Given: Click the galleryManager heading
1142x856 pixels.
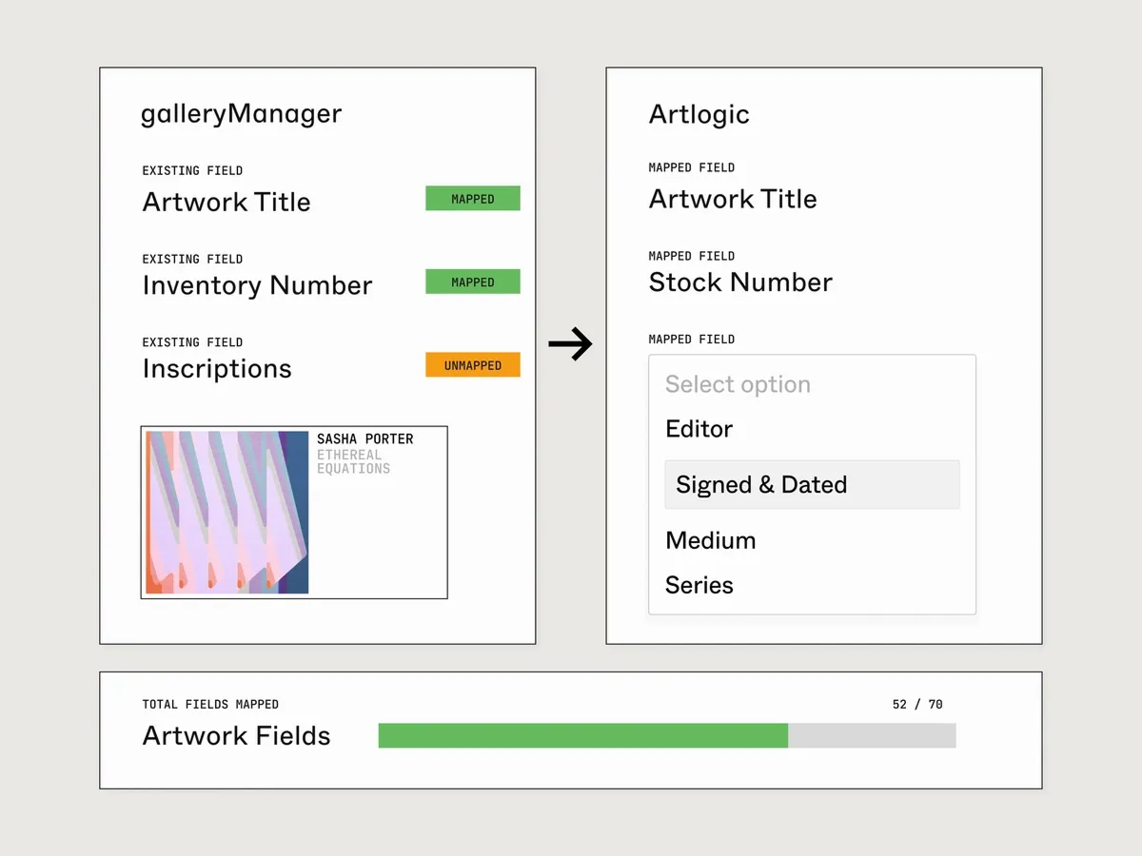Looking at the screenshot, I should click(241, 114).
